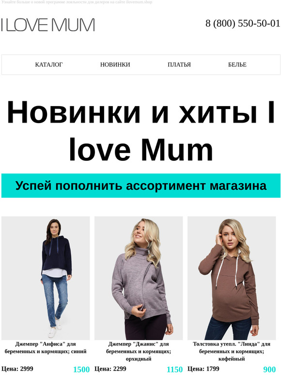Click the discounted price 1150
This screenshot has width=281, height=375.
click(x=174, y=370)
